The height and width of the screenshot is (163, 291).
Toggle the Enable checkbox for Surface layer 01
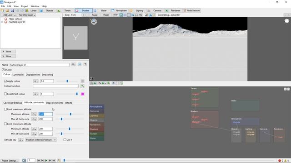pyautogui.click(x=3, y=70)
